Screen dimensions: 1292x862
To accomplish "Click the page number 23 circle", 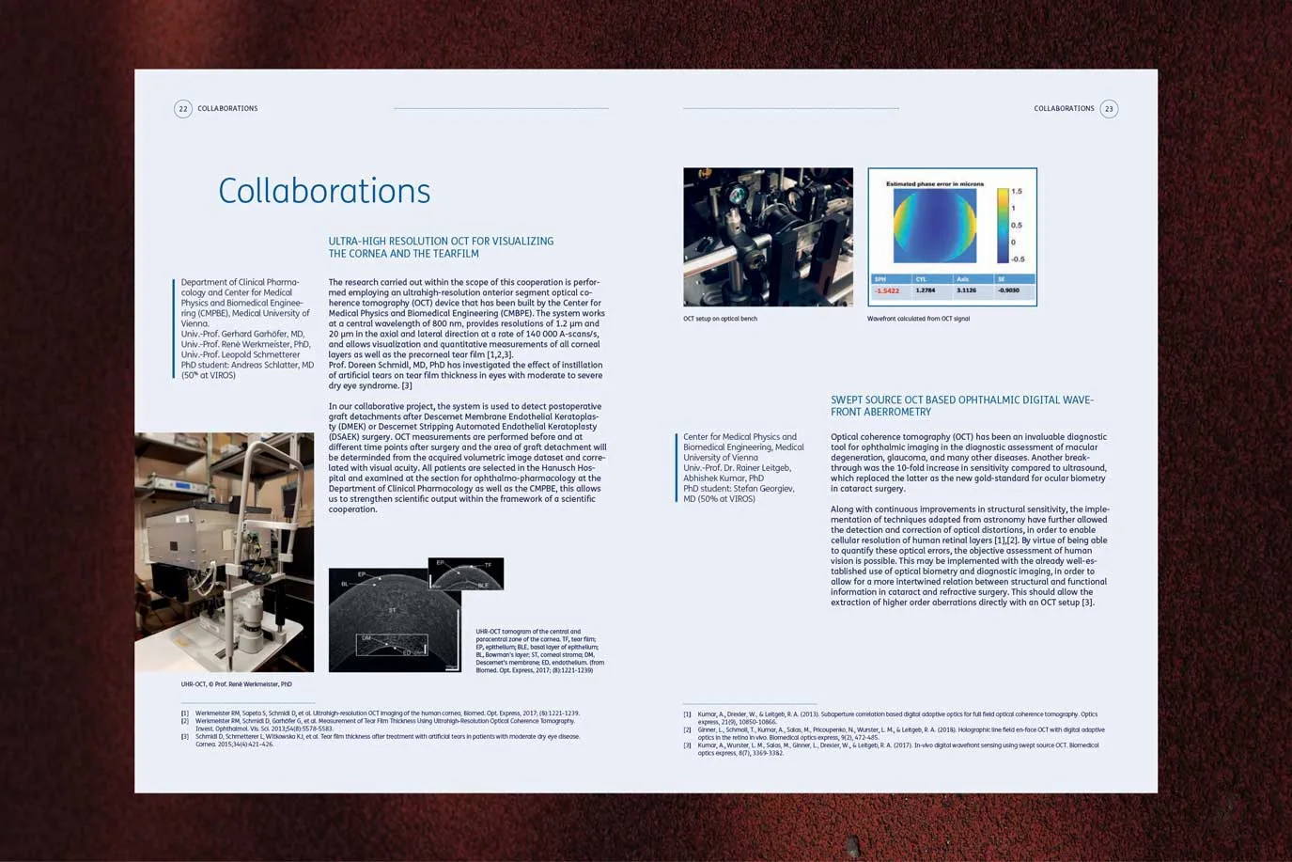I will point(1109,109).
